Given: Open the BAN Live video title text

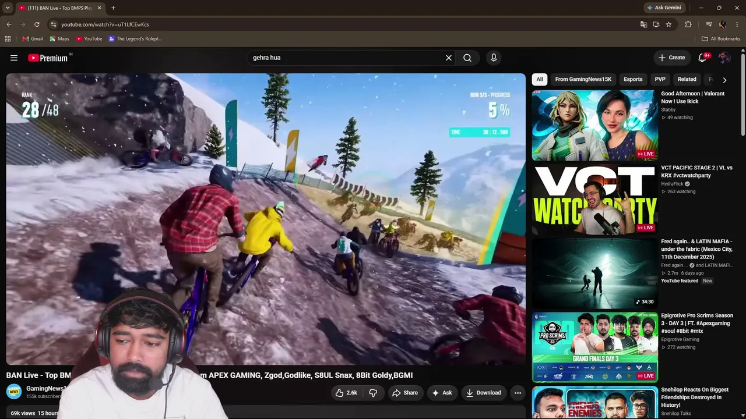Looking at the screenshot, I should 209,375.
